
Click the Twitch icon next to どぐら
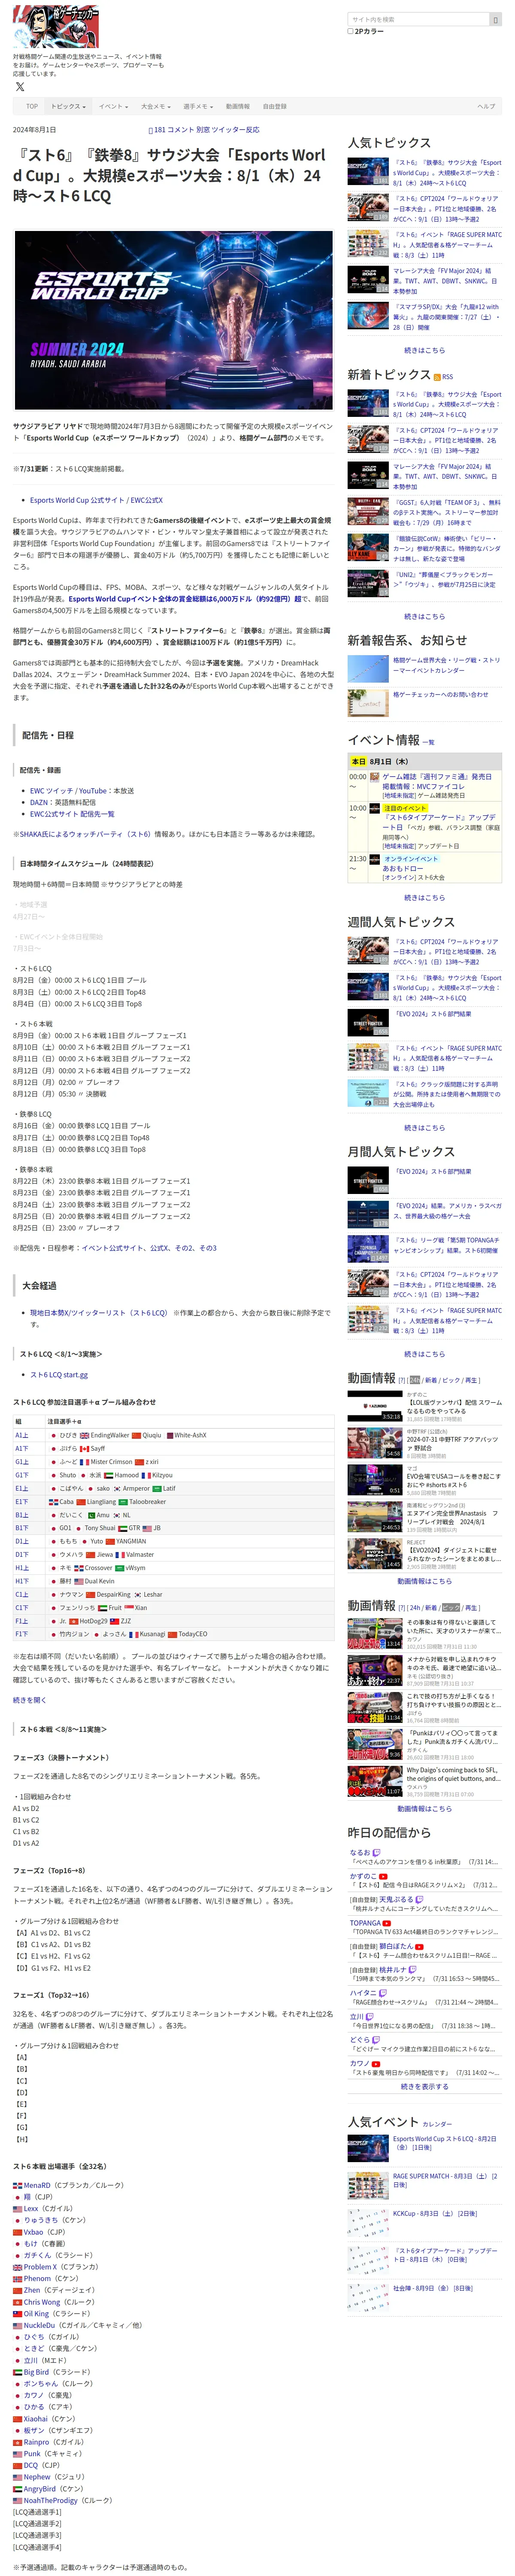(x=377, y=2040)
